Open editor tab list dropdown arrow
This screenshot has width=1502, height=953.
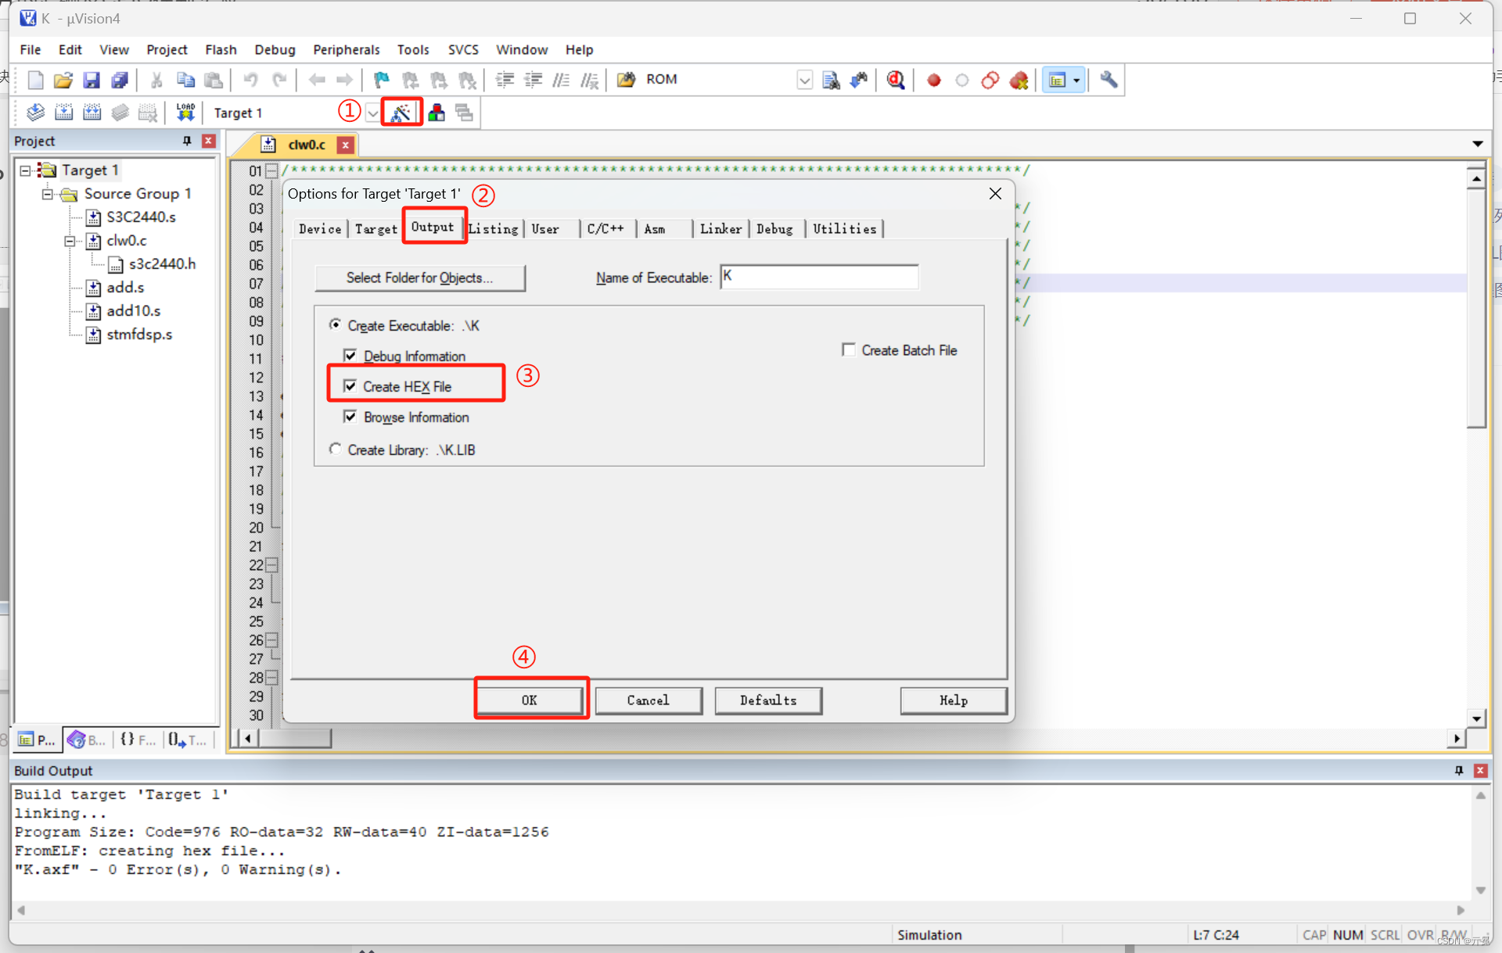(x=1478, y=144)
